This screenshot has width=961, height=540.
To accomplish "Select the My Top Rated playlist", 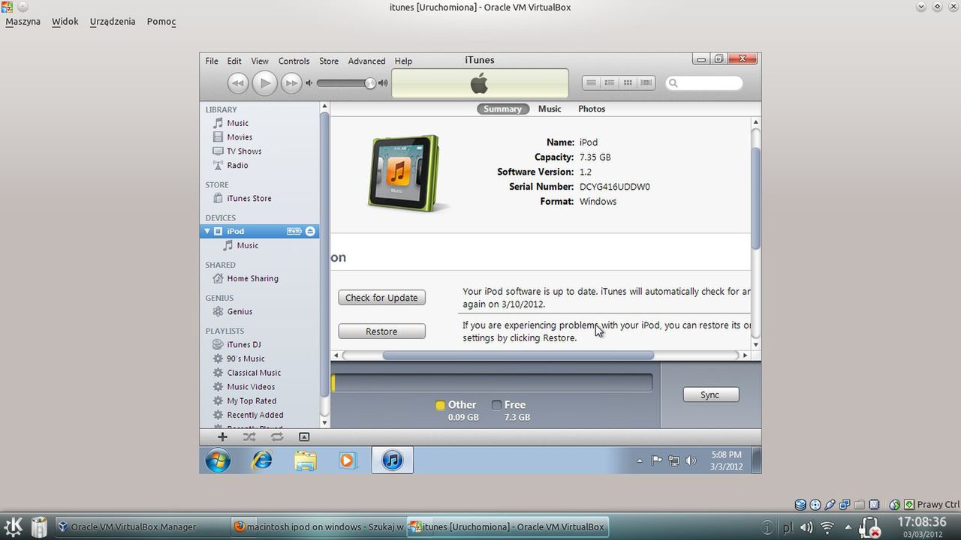I will point(252,401).
